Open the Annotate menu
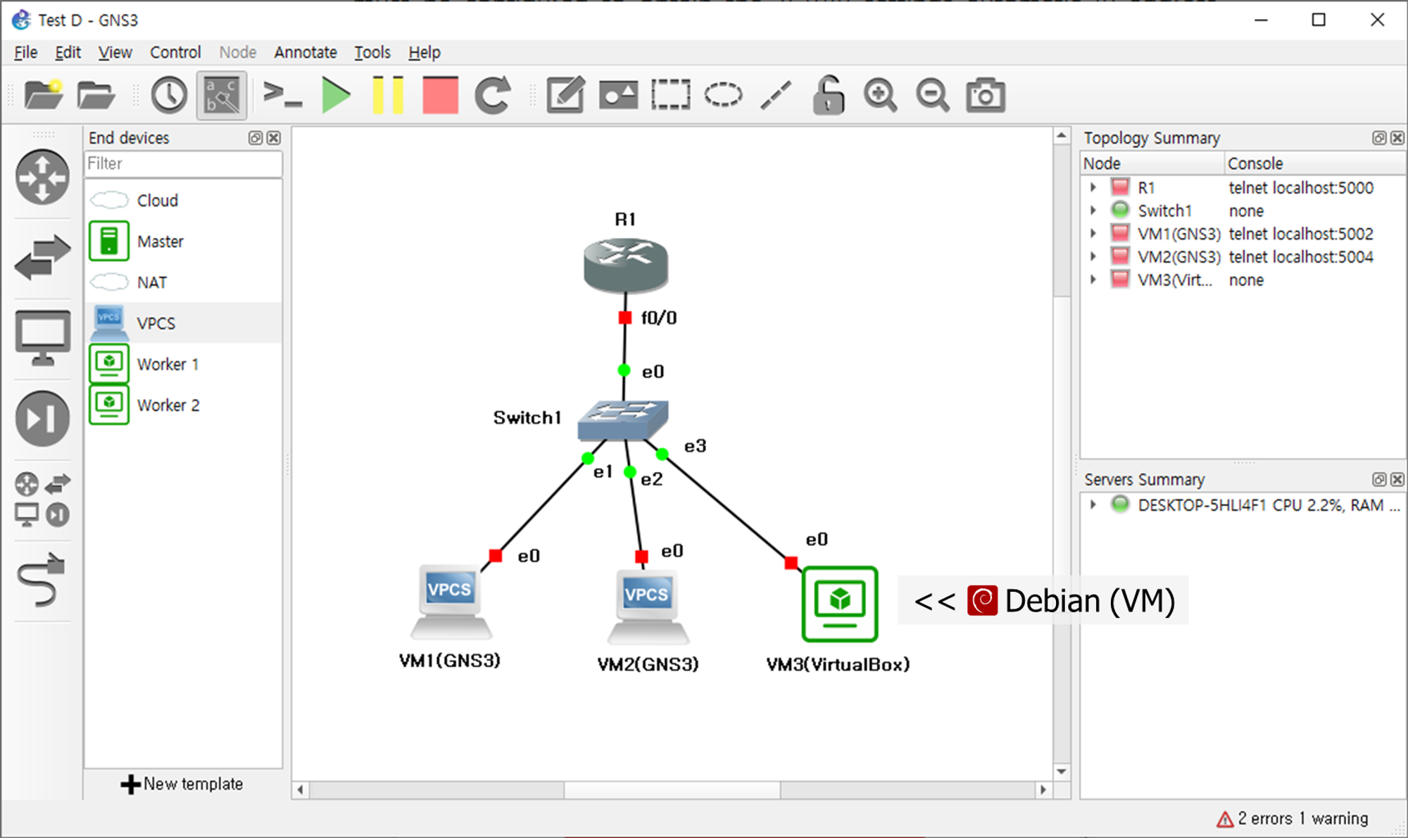1408x838 pixels. [x=306, y=52]
